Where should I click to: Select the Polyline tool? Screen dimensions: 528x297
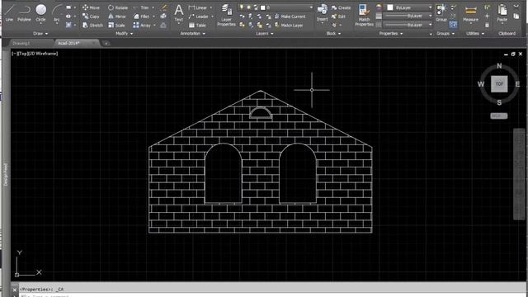pyautogui.click(x=24, y=13)
